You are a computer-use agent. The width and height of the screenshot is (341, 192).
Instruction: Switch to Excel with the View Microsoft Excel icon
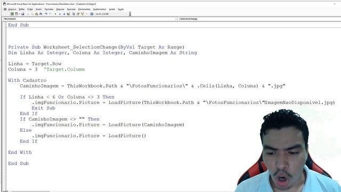pos(12,14)
